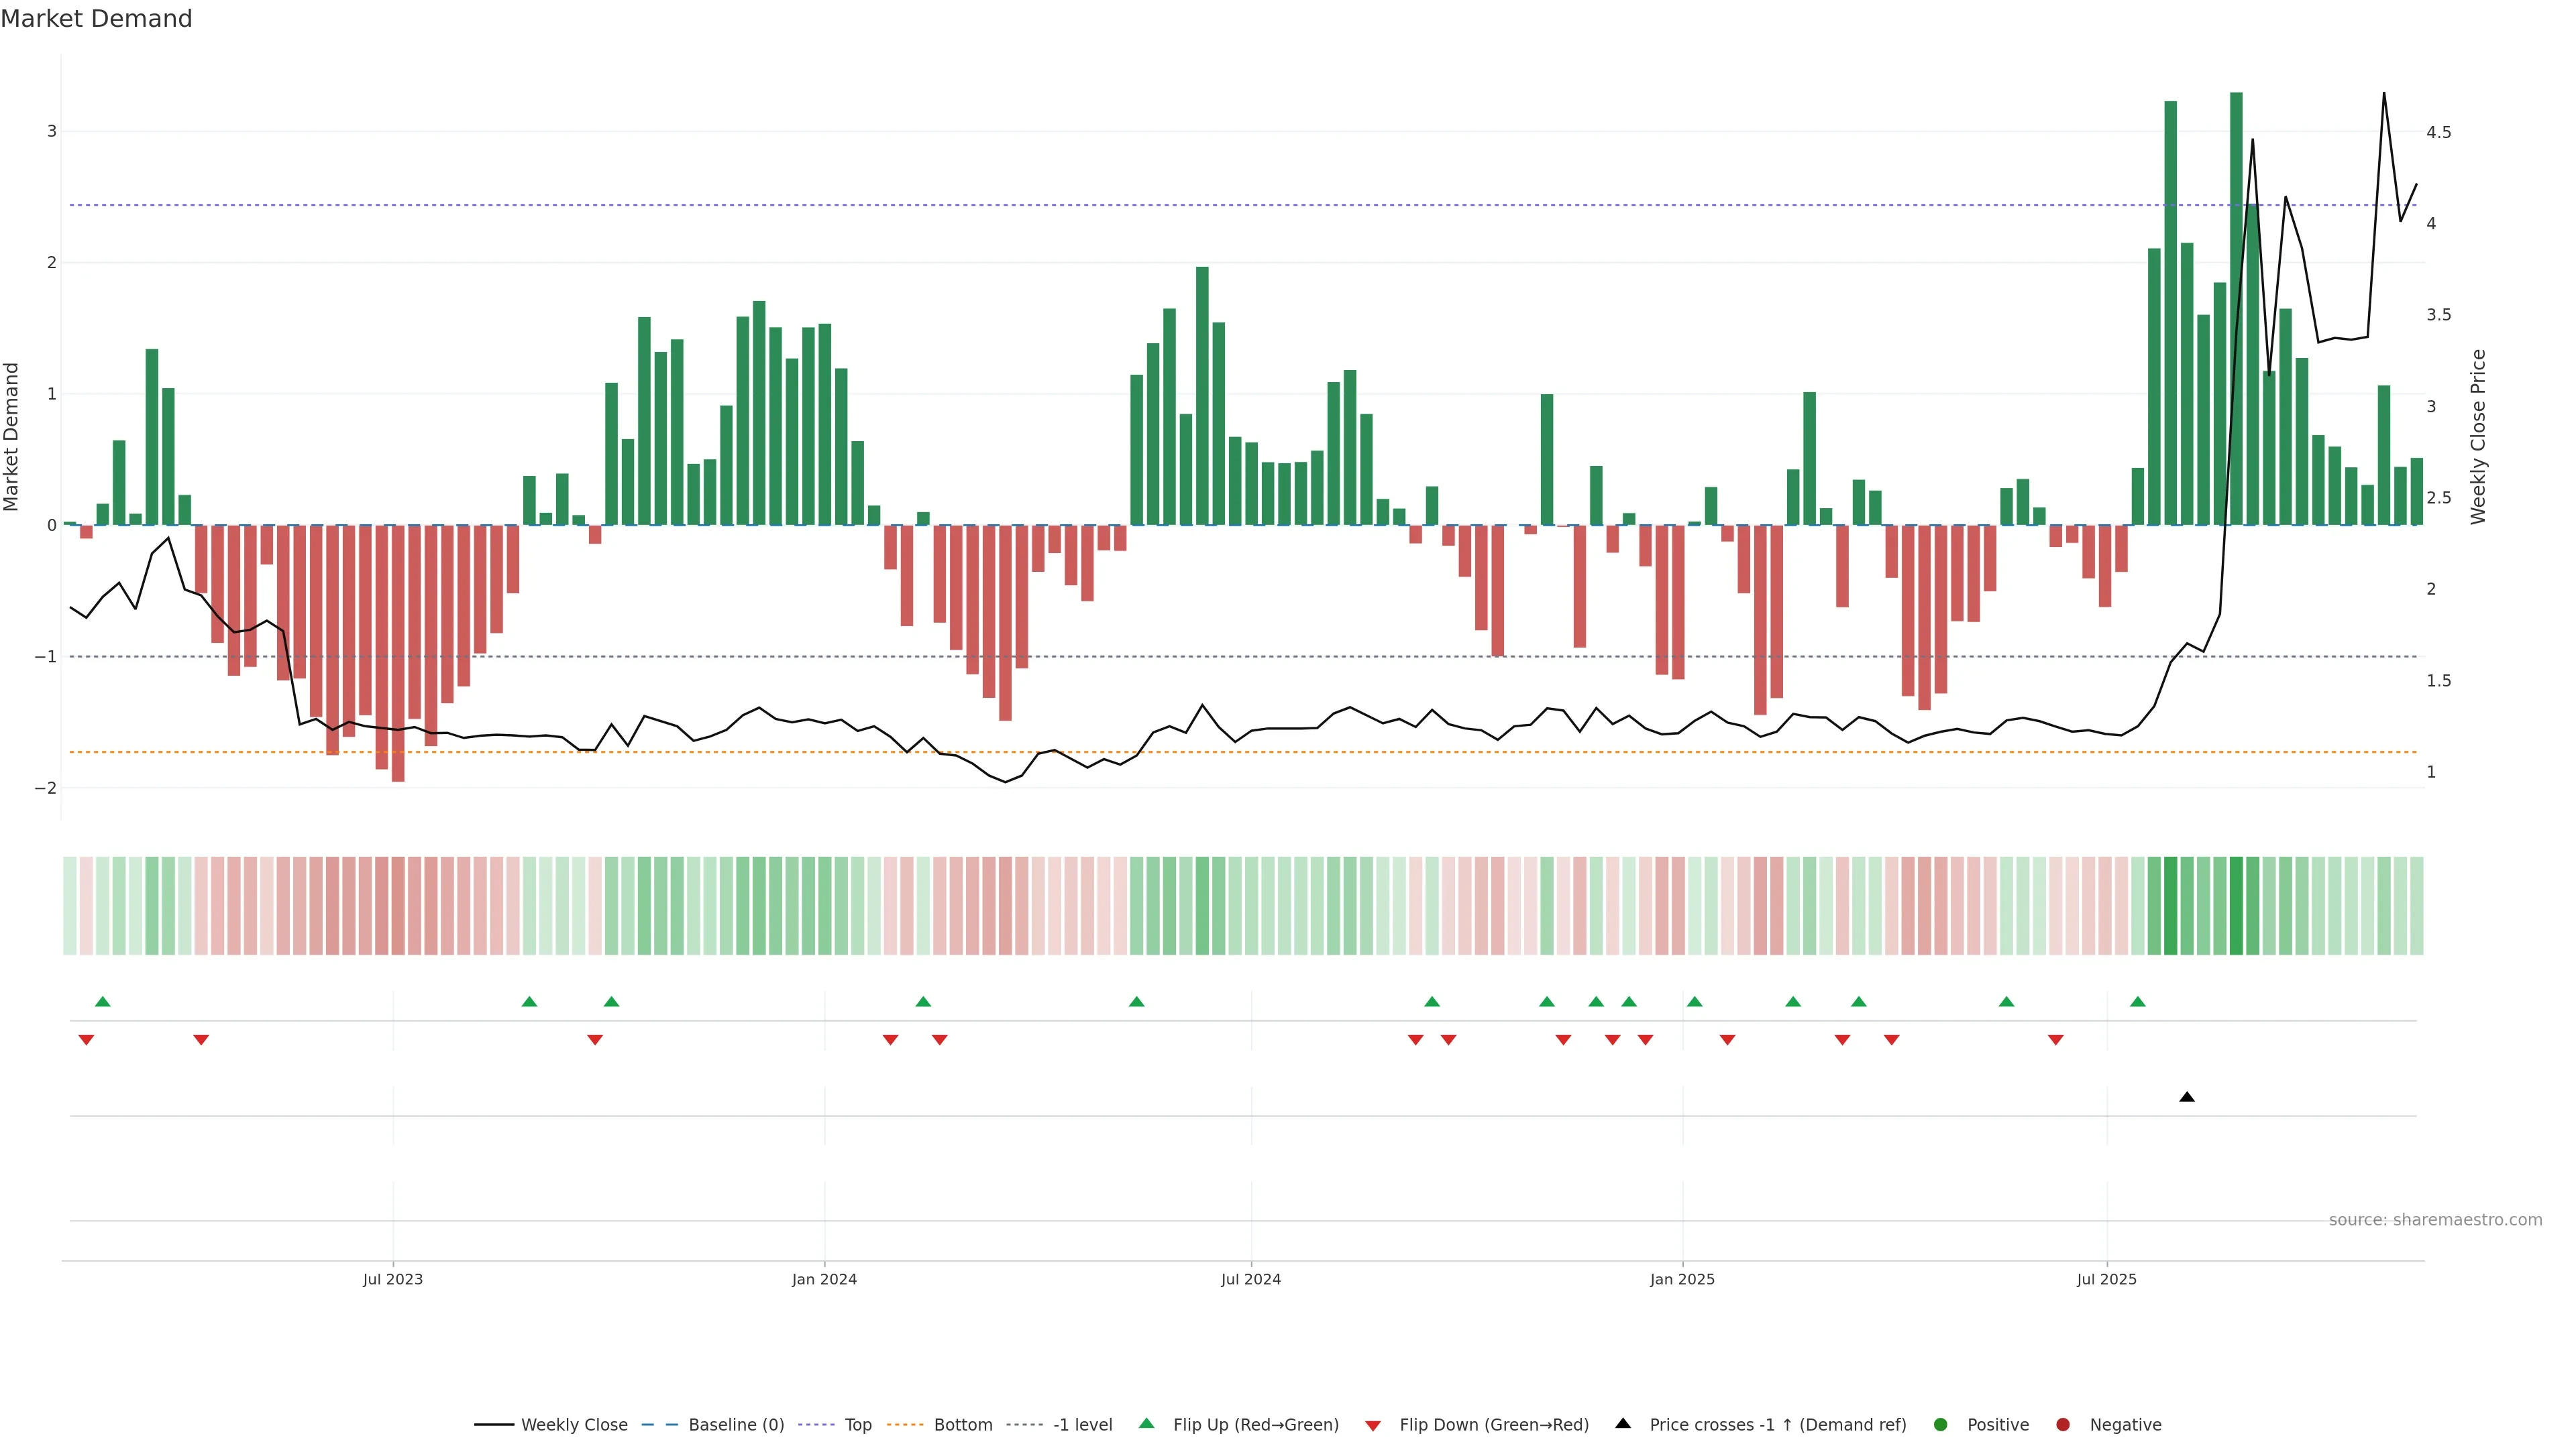Click the Jan 2025 axis label

pyautogui.click(x=1682, y=1279)
